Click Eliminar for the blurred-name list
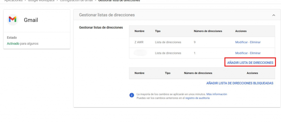281x123 pixels. (255, 53)
